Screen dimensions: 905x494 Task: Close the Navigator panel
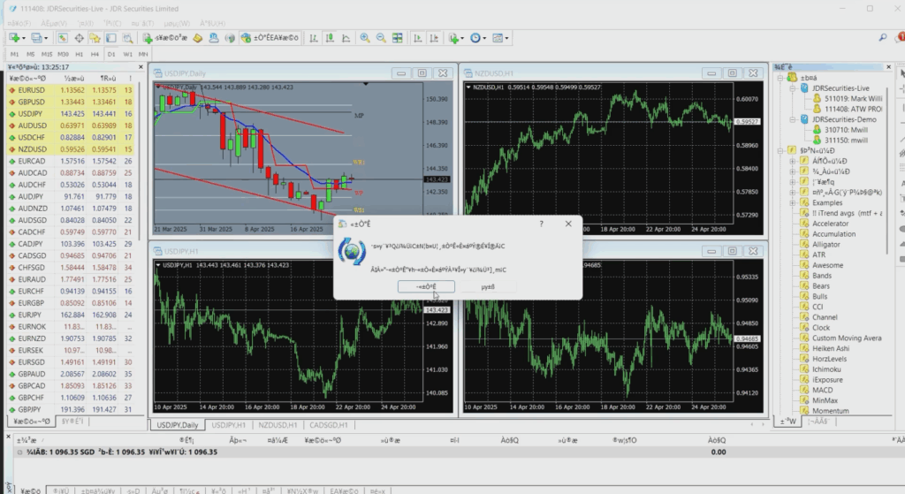tap(888, 67)
